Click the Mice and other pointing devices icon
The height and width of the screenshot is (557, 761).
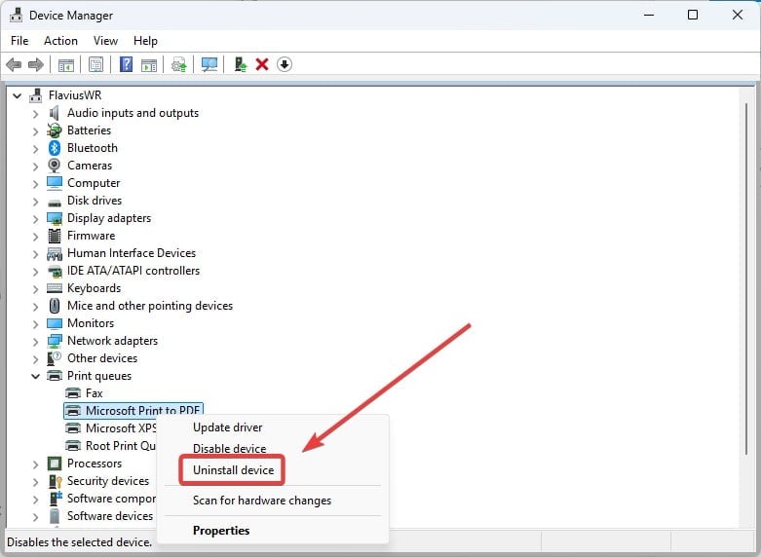(x=55, y=306)
